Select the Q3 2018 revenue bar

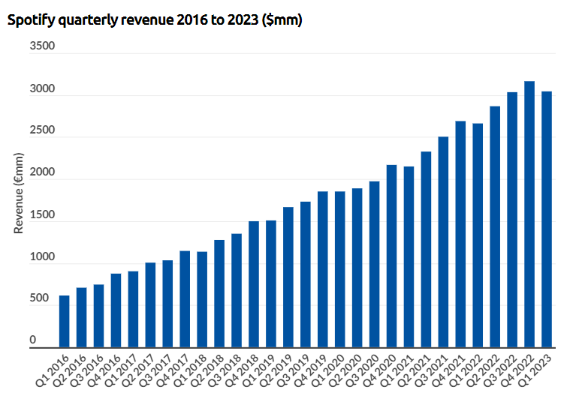tap(237, 290)
